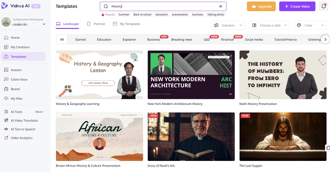Click in the History search field
330x172 pixels.
[163, 6]
